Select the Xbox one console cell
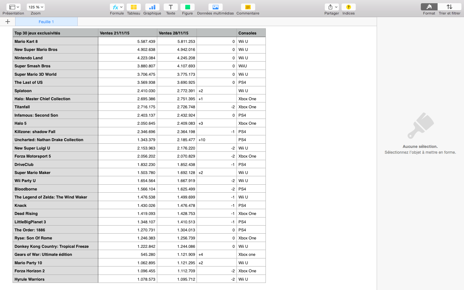 [251, 255]
